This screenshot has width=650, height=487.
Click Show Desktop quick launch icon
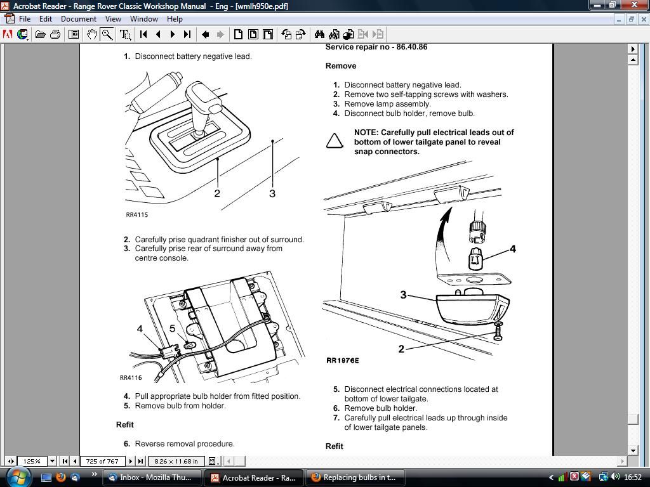click(46, 477)
